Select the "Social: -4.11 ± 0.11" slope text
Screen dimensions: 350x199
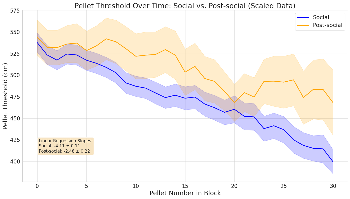59,146
